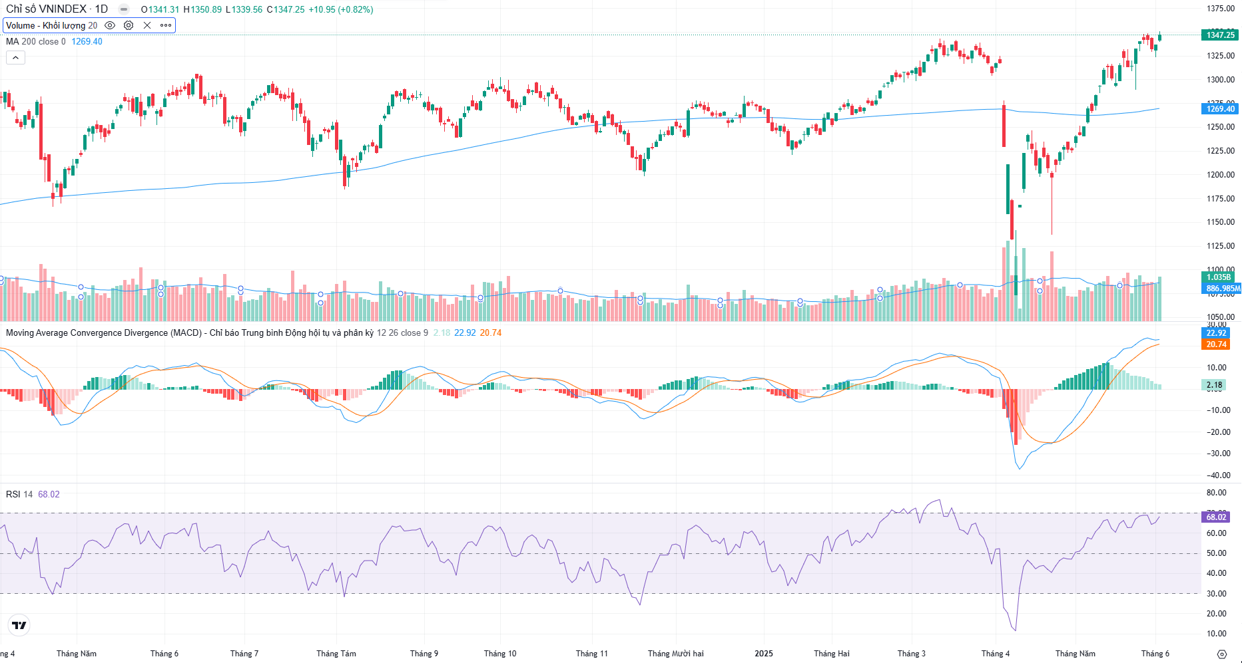This screenshot has height=663, width=1242.
Task: Click the closing value C1347.25
Action: coord(286,9)
